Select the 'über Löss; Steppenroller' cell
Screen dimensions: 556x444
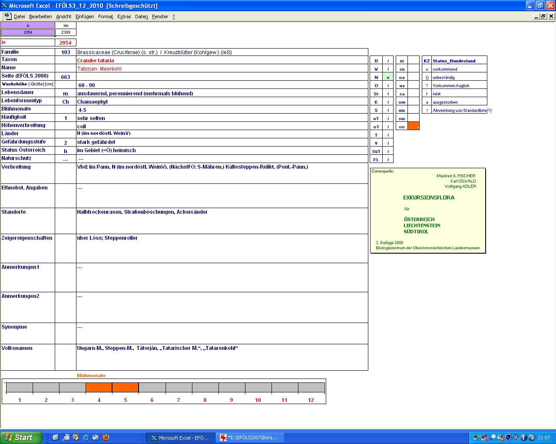pos(222,248)
